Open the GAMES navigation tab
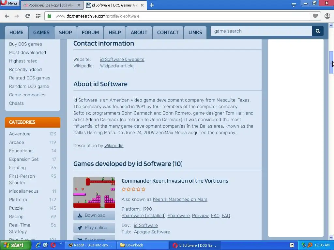Image resolution: width=334 pixels, height=250 pixels. [41, 33]
